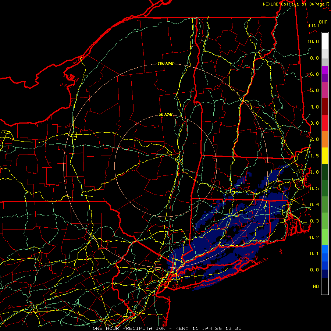Click the '2.0' legend value
The image size is (331, 331).
click(x=314, y=139)
